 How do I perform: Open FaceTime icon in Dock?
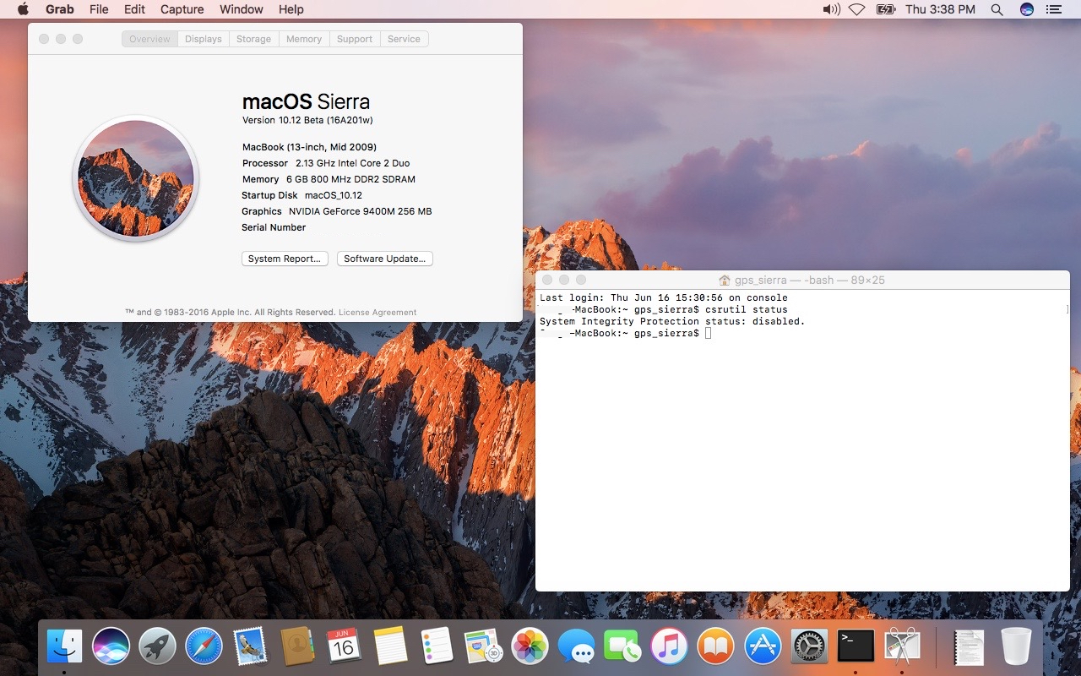[x=623, y=646]
